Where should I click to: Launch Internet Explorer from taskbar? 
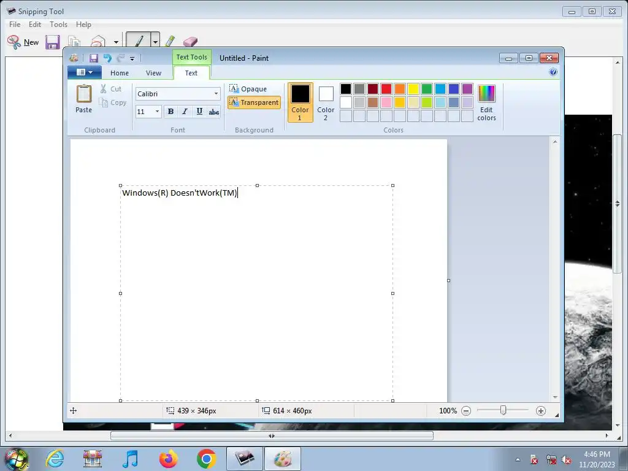click(x=55, y=459)
